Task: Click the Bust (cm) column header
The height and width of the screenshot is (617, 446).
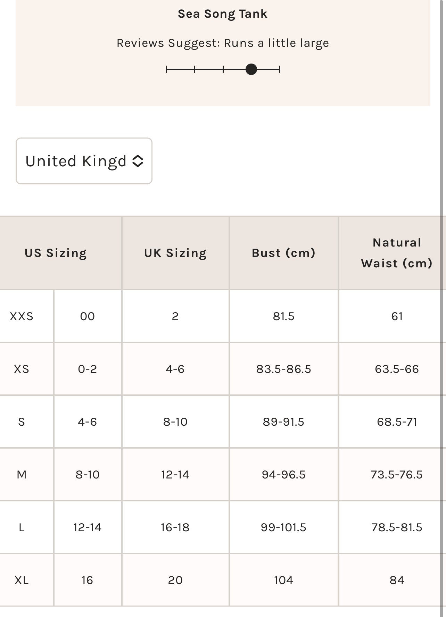Action: tap(283, 253)
